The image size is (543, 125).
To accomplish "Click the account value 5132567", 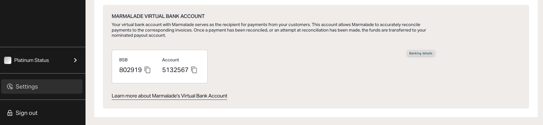I will (175, 70).
